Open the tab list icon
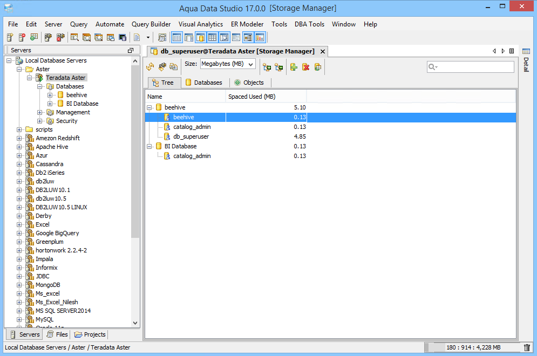The width and height of the screenshot is (537, 356). 512,51
